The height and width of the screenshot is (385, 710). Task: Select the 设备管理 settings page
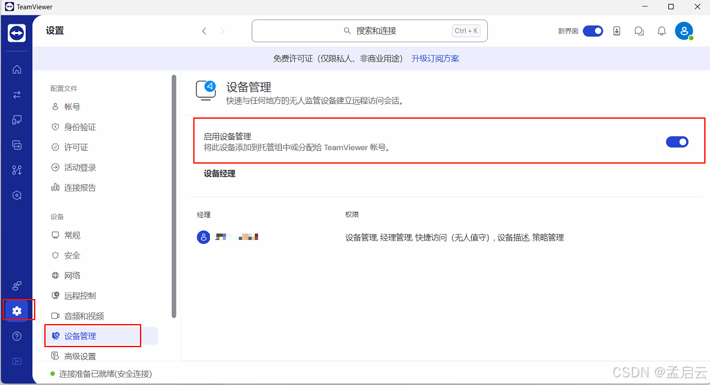(100, 336)
